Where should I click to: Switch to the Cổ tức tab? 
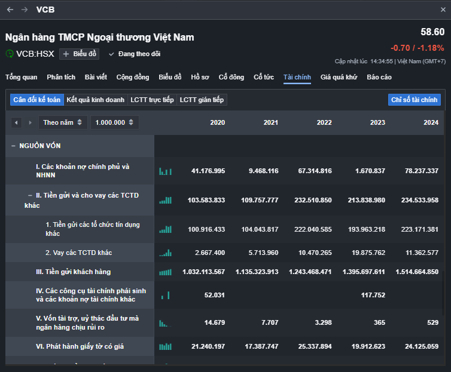(x=264, y=77)
